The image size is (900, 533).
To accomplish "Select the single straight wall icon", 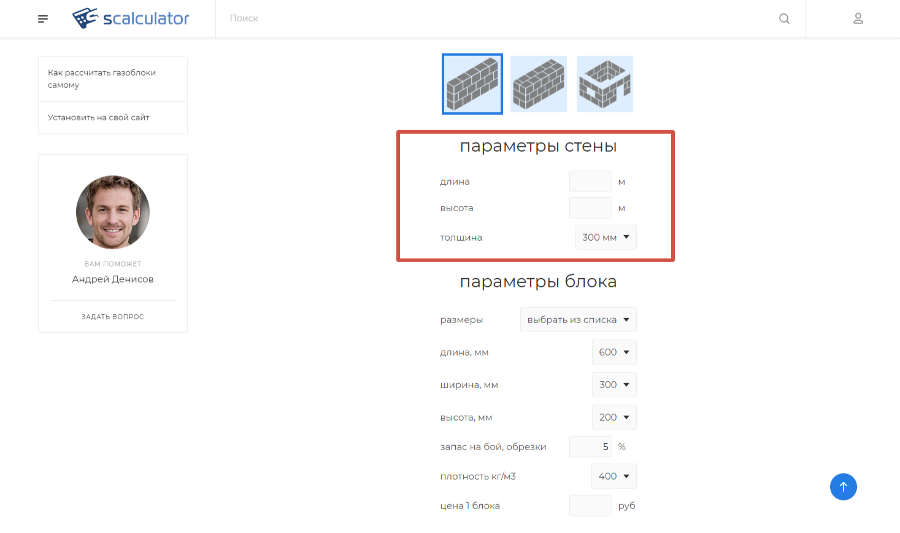I will 472,84.
